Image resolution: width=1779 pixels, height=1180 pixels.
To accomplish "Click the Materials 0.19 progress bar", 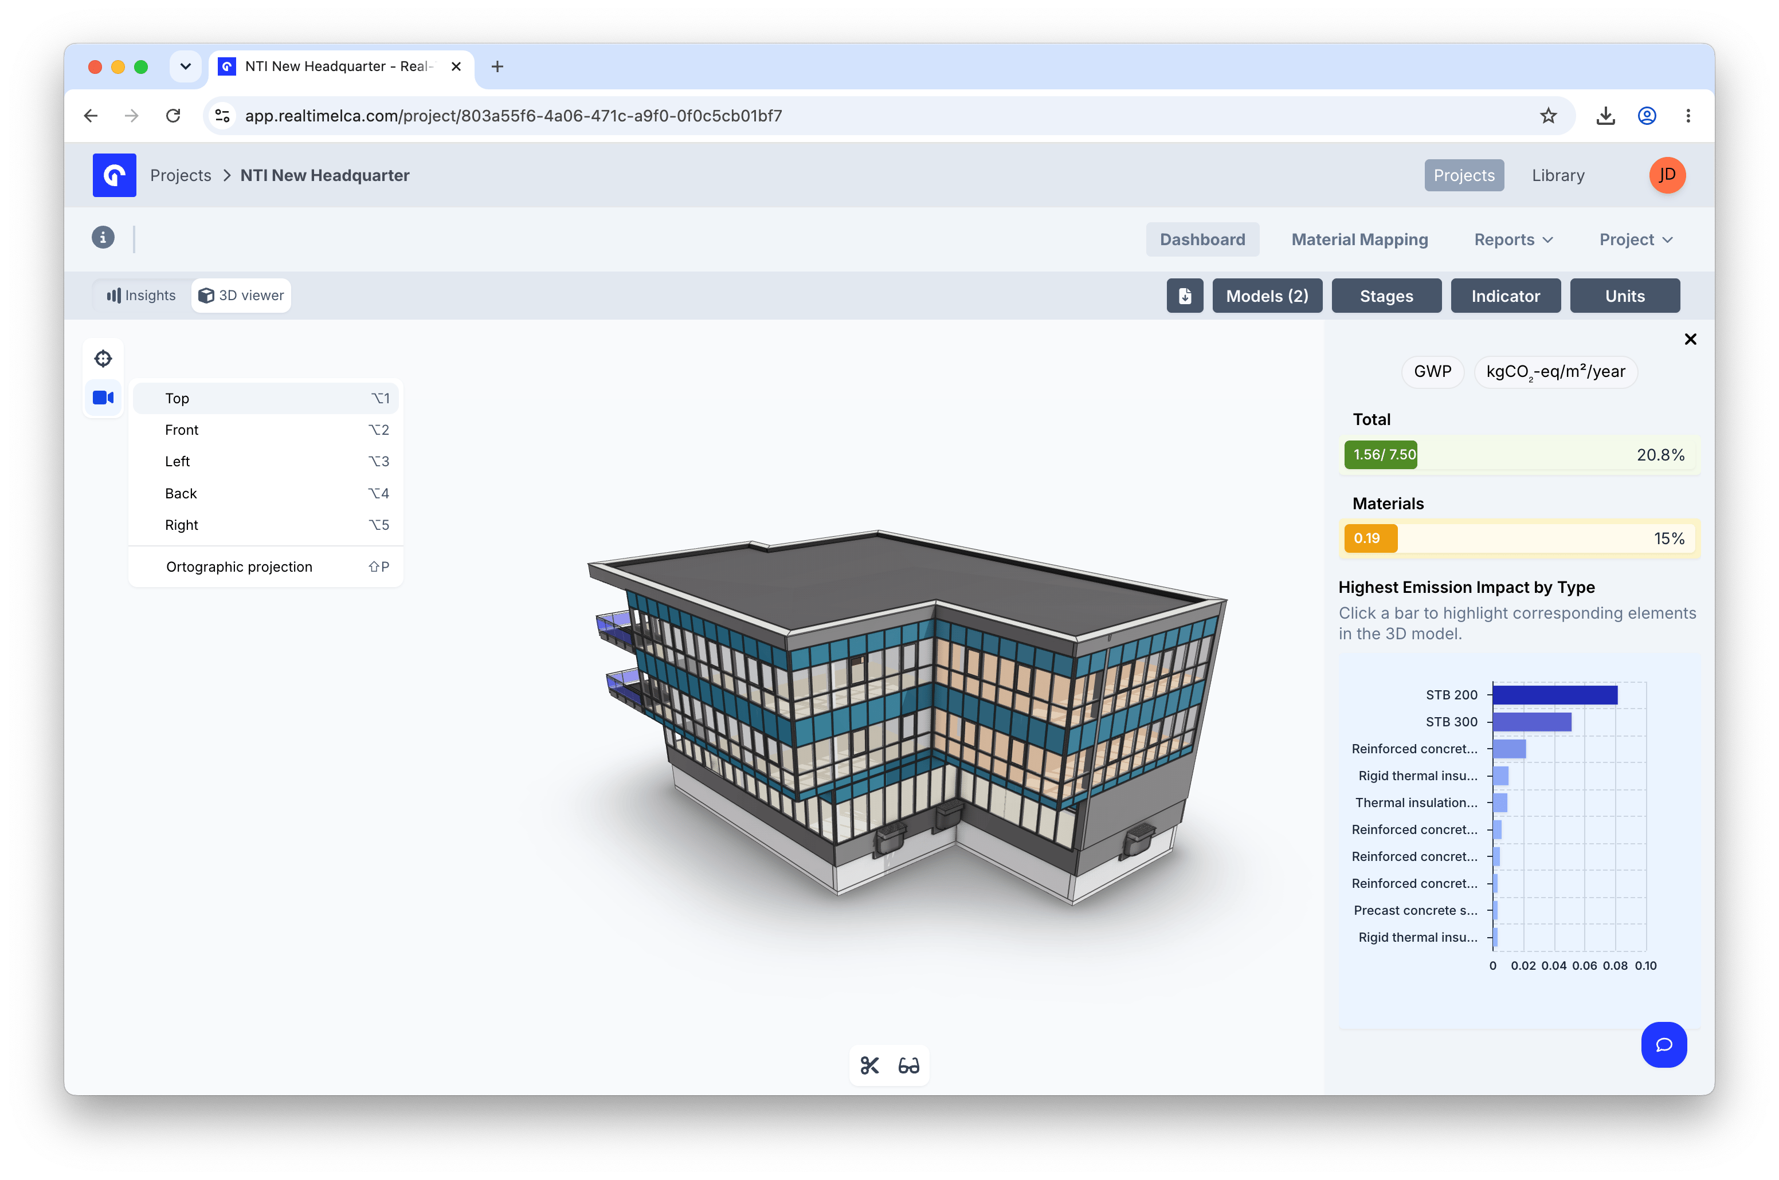I will click(x=1519, y=538).
